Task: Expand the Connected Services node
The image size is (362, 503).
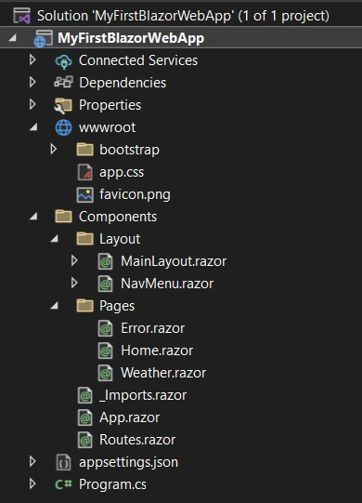Action: [x=32, y=60]
